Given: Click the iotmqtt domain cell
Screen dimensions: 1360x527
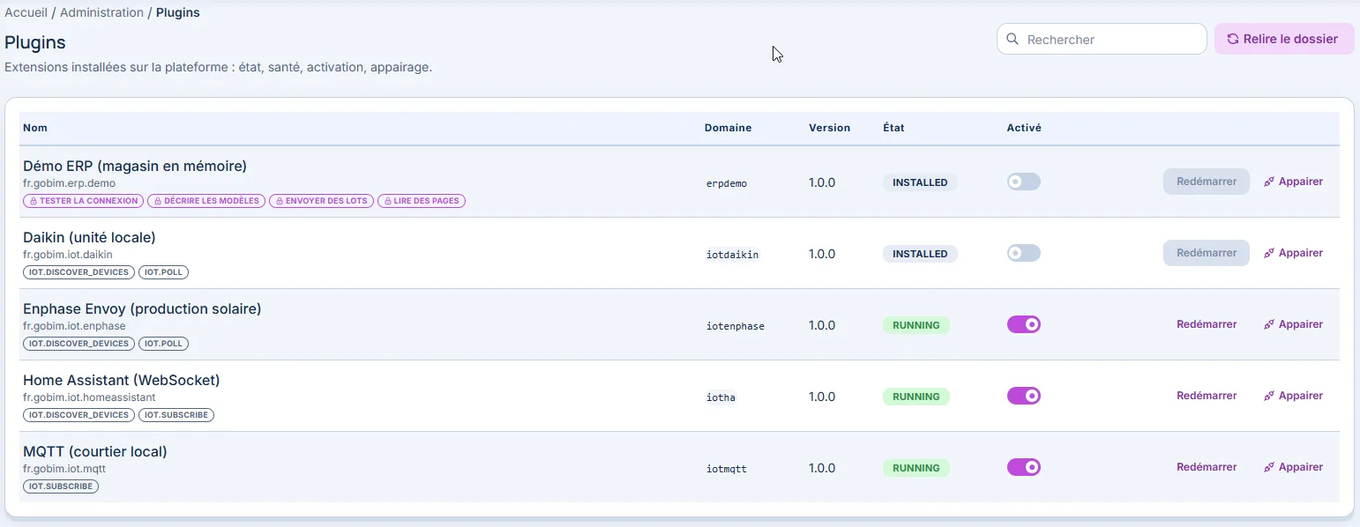Looking at the screenshot, I should coord(727,469).
